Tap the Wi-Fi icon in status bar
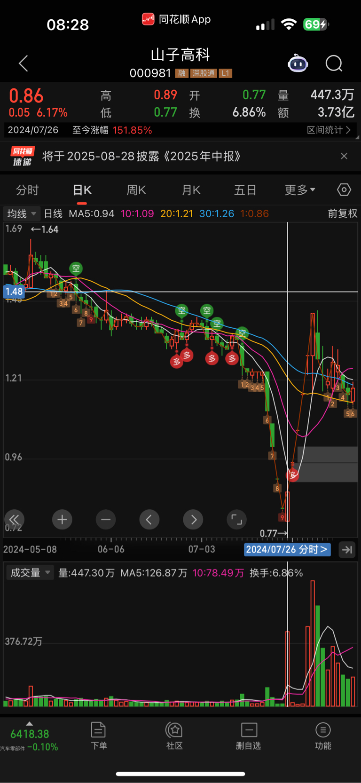 [289, 24]
